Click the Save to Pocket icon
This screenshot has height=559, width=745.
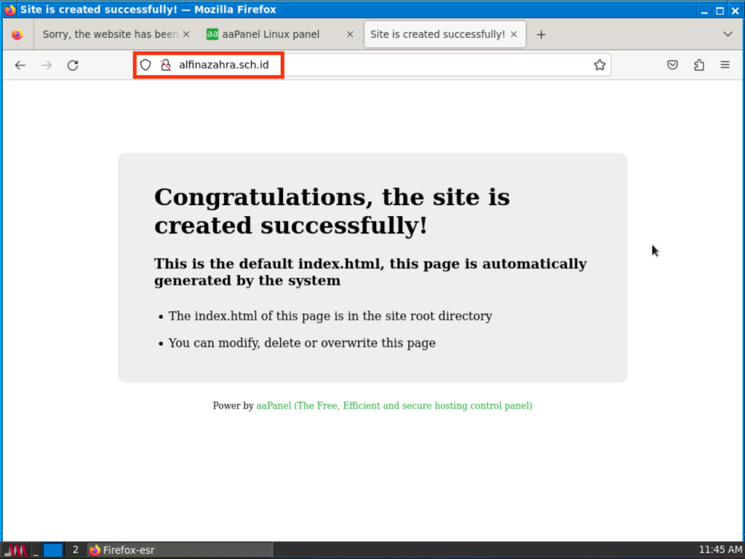click(673, 65)
